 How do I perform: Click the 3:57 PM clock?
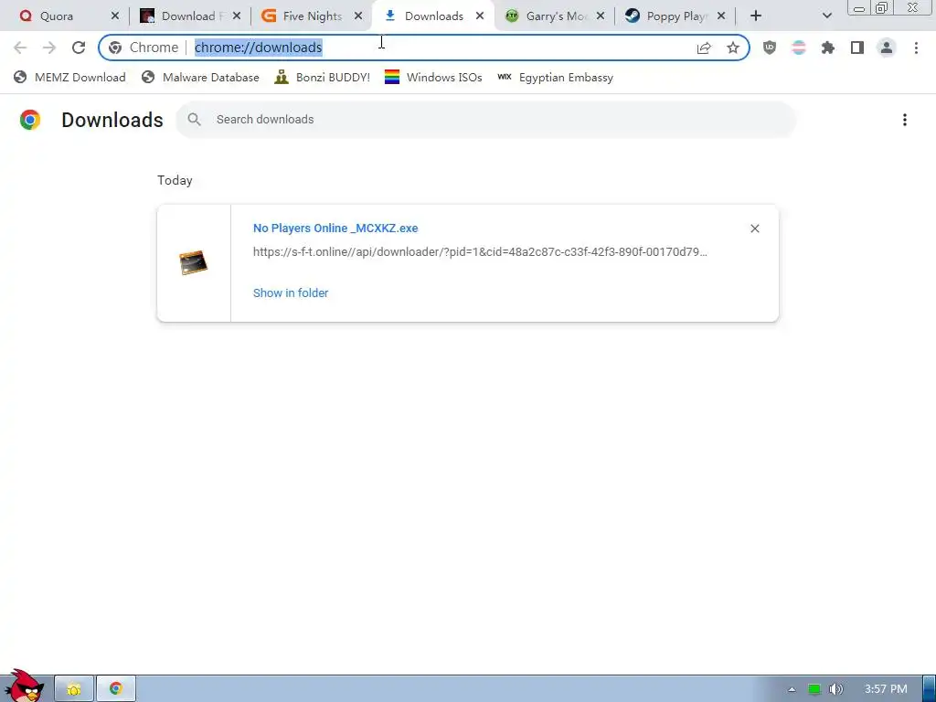pyautogui.click(x=886, y=689)
